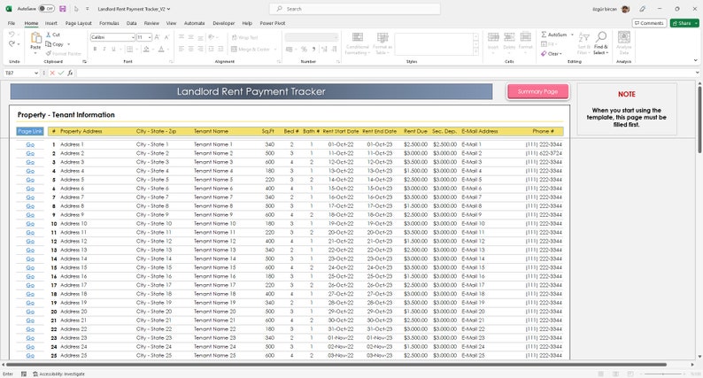The width and height of the screenshot is (703, 378).
Task: Click the green Share button
Action: click(x=684, y=23)
